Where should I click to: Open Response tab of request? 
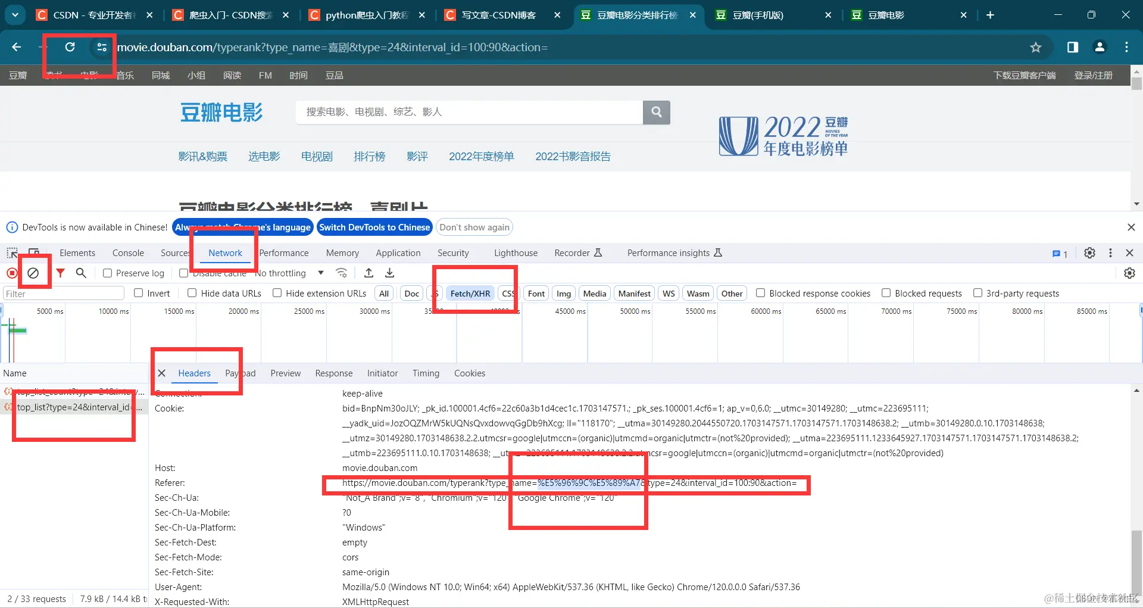pos(334,373)
